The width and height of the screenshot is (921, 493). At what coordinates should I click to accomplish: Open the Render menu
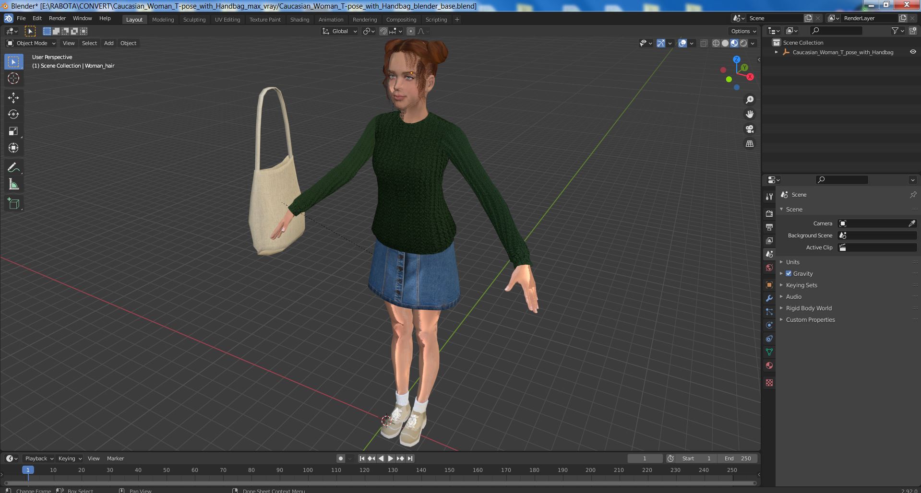(x=57, y=18)
